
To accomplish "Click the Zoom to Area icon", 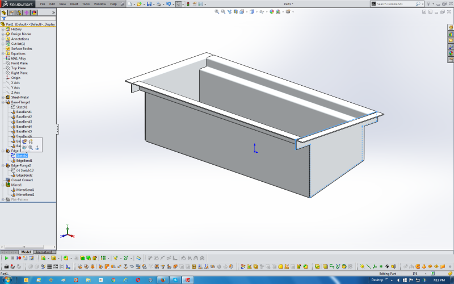I will [x=223, y=11].
